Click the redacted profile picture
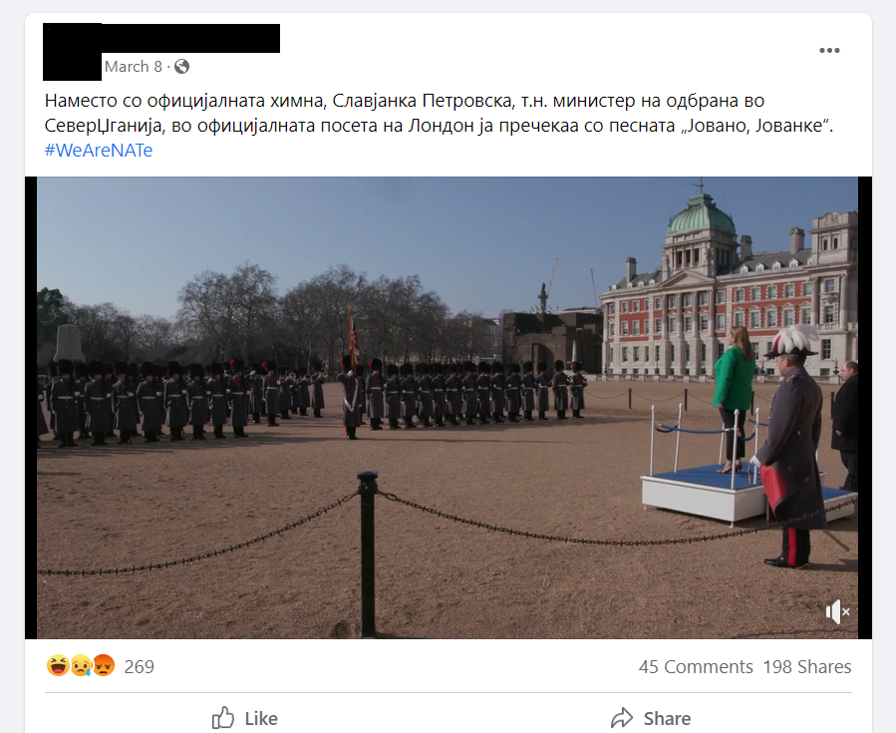 [73, 52]
